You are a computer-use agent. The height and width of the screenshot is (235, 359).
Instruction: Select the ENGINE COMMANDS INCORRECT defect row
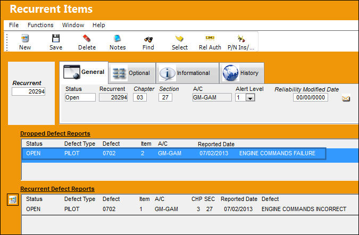point(190,209)
